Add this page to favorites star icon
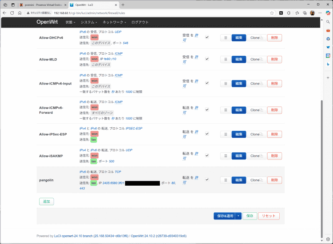The width and height of the screenshot is (333, 244). 272,13
